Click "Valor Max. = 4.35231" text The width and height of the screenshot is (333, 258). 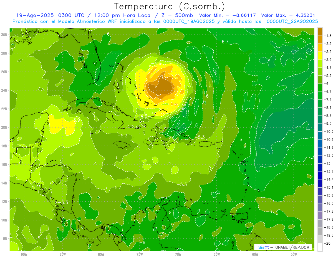(x=288, y=15)
